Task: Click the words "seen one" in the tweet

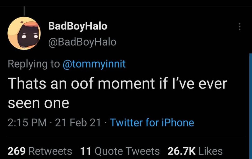Action: (38, 103)
